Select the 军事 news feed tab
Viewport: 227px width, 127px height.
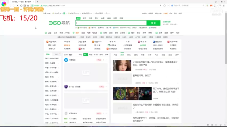pos(143,55)
